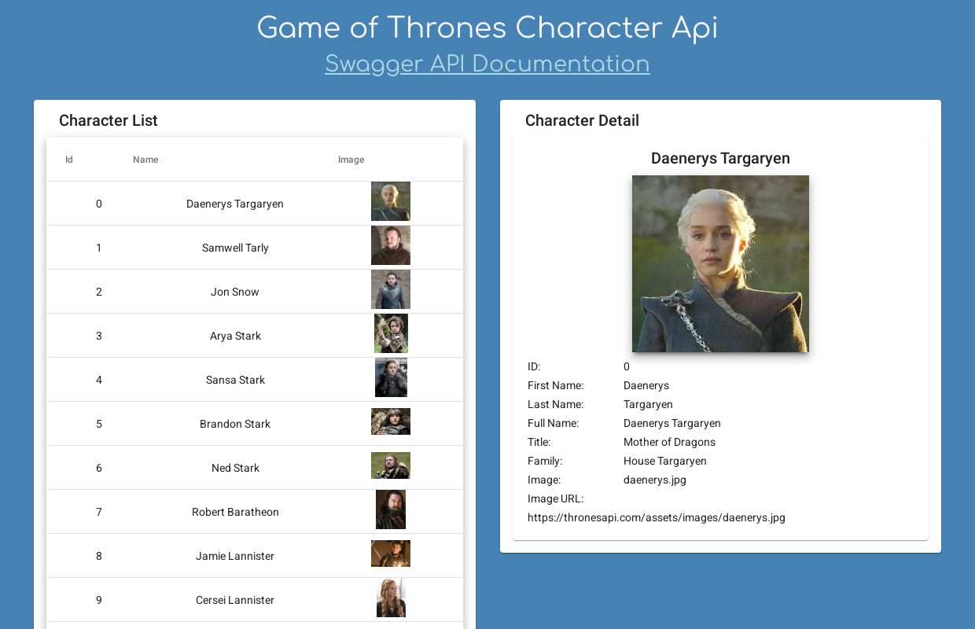Click Cersei Lannister's thumbnail image

391,598
